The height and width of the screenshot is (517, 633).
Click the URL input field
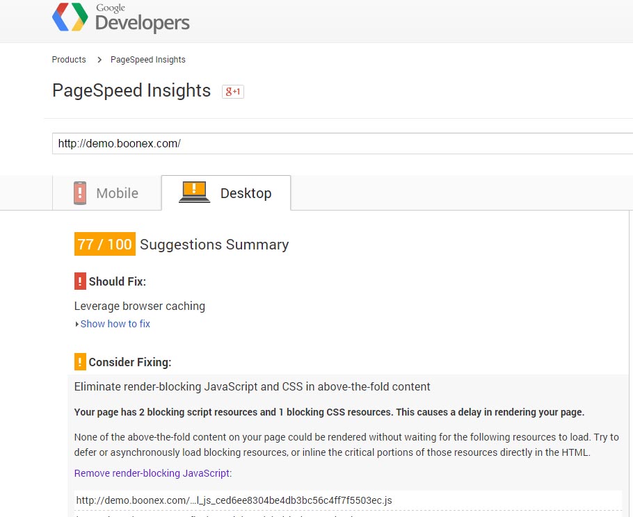(341, 144)
